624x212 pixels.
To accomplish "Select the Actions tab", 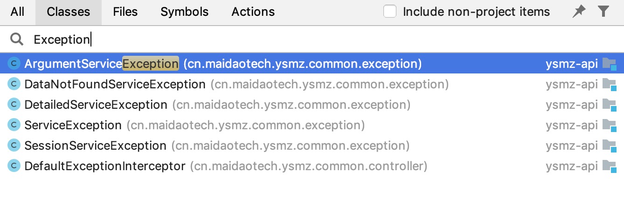I will pyautogui.click(x=253, y=12).
